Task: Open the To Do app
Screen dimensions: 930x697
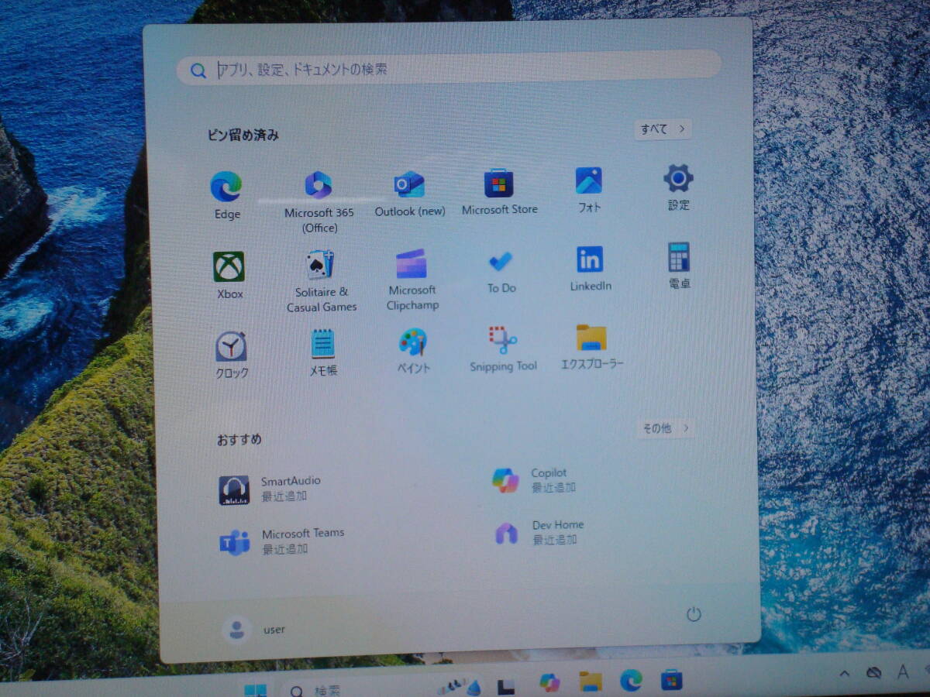Action: 501,273
